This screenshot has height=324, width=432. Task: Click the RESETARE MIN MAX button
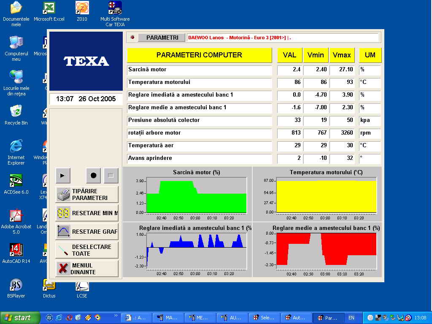coord(87,213)
